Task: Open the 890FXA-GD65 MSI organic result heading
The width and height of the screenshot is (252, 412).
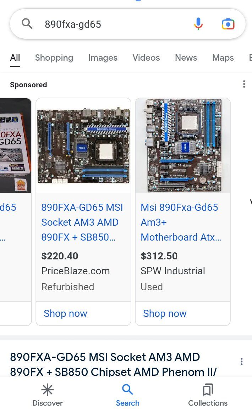Action: point(113,364)
